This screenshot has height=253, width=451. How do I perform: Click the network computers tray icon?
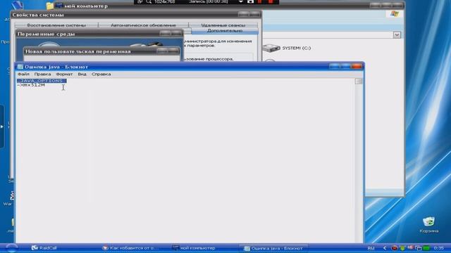tap(418, 248)
